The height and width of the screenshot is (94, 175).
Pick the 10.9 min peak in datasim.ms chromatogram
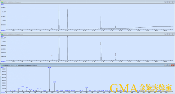[101, 53]
